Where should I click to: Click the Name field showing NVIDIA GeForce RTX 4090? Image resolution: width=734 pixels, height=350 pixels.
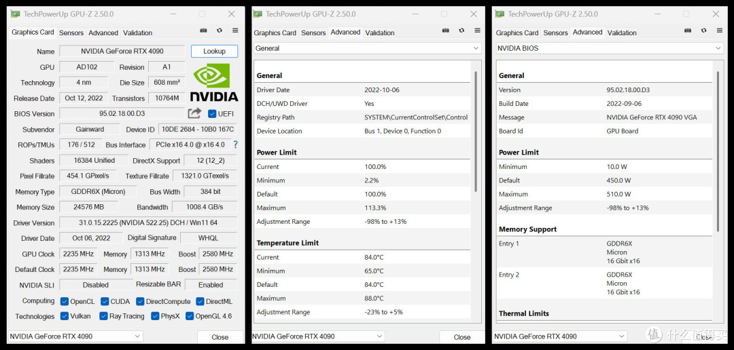click(x=122, y=52)
